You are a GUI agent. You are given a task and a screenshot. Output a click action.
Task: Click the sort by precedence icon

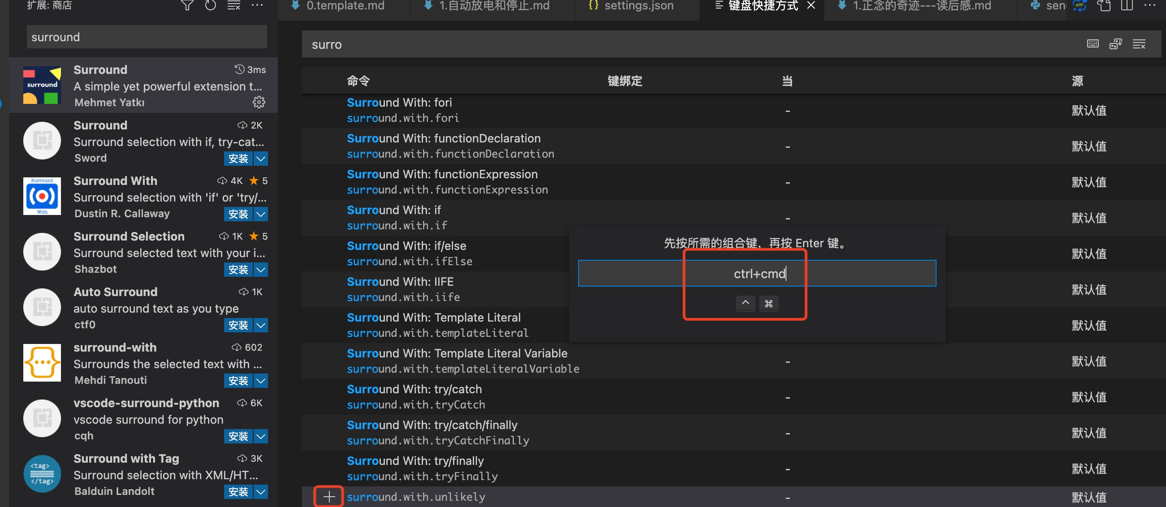point(1116,44)
